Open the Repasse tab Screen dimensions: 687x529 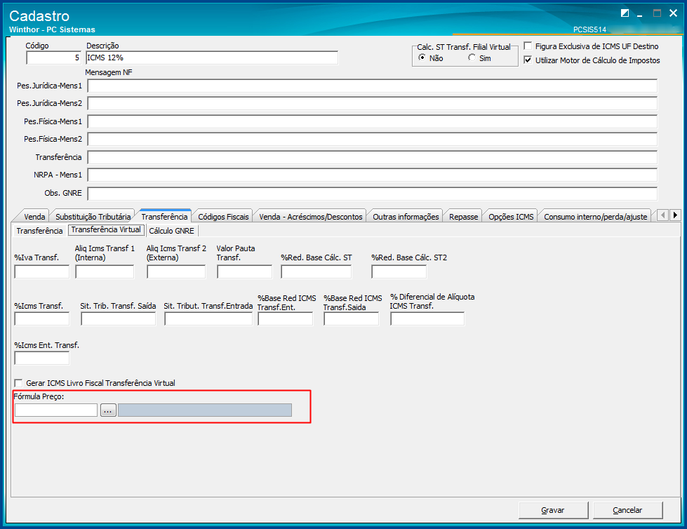(463, 217)
